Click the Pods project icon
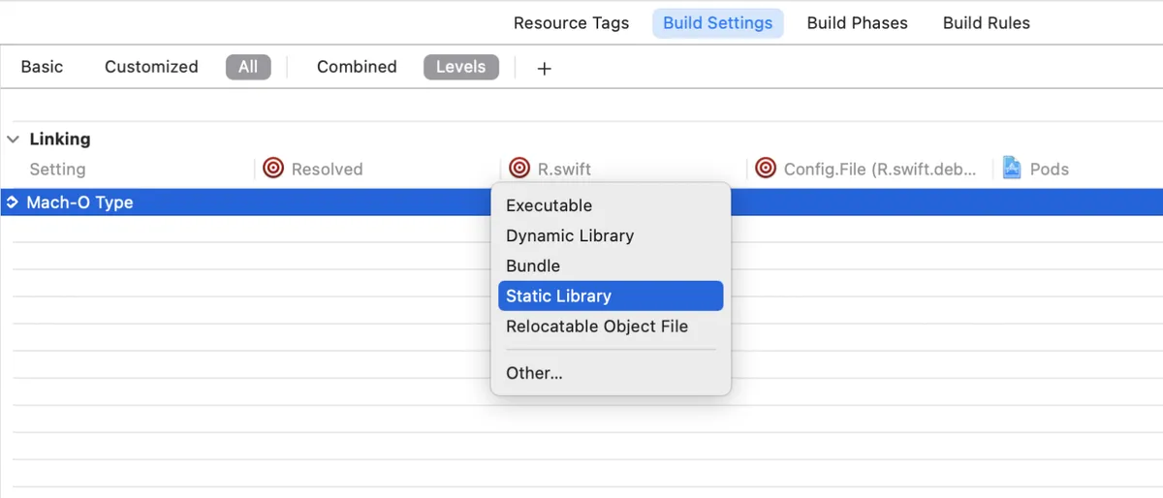The height and width of the screenshot is (498, 1163). pos(1012,168)
